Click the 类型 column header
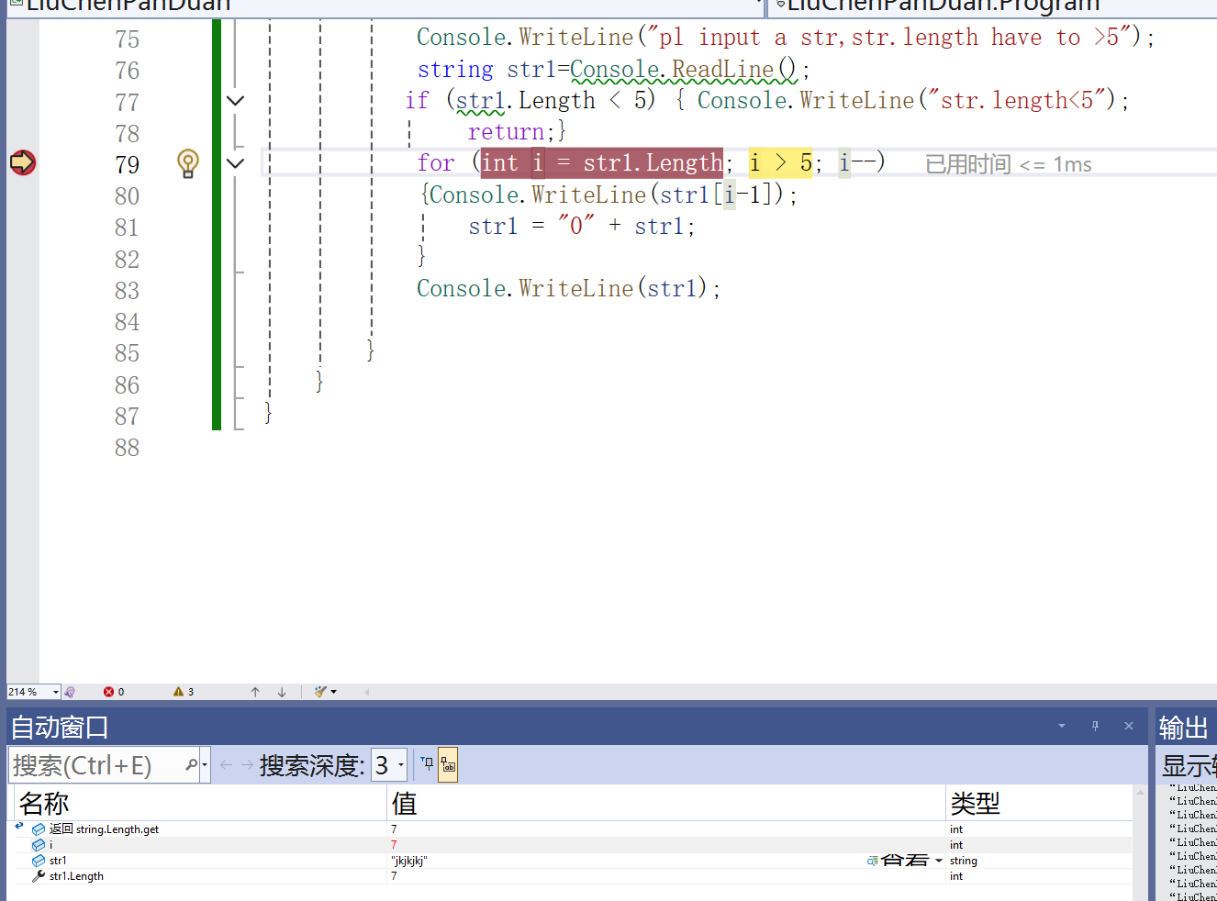 1039,804
